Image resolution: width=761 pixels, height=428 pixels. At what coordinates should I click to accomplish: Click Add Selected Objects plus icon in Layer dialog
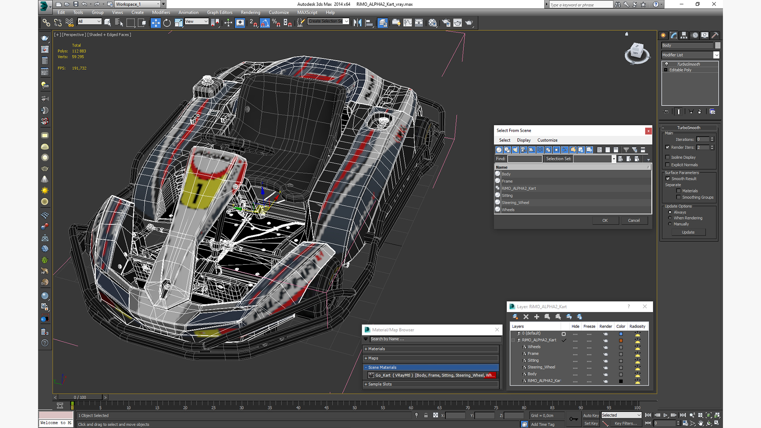(x=537, y=317)
